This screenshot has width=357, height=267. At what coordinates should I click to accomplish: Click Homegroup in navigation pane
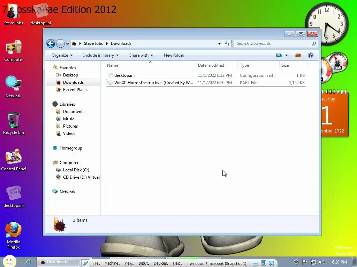71,148
